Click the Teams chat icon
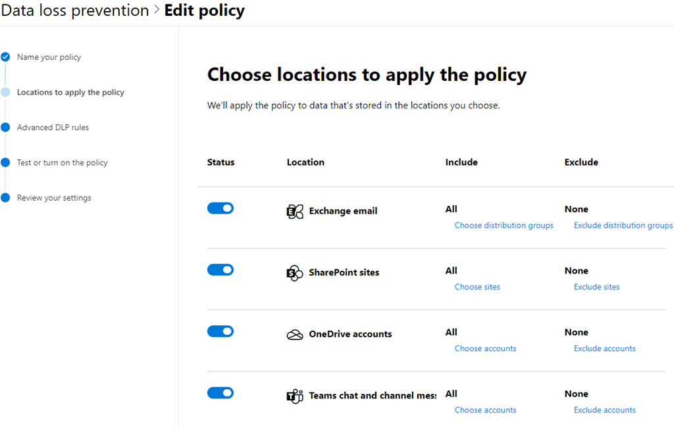 coord(295,396)
